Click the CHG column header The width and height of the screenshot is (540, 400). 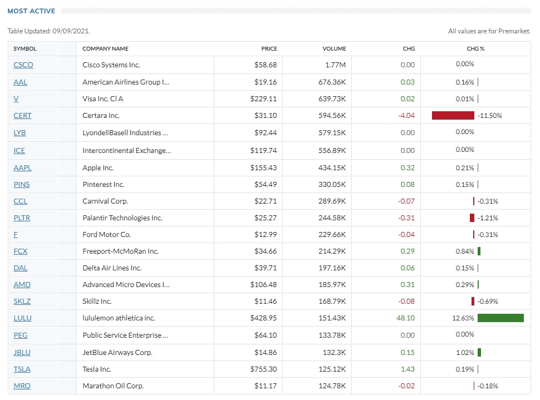click(409, 48)
